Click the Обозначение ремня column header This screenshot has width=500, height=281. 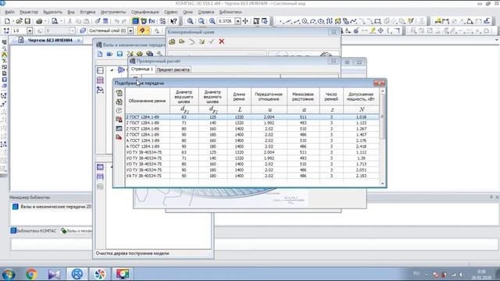click(x=148, y=101)
